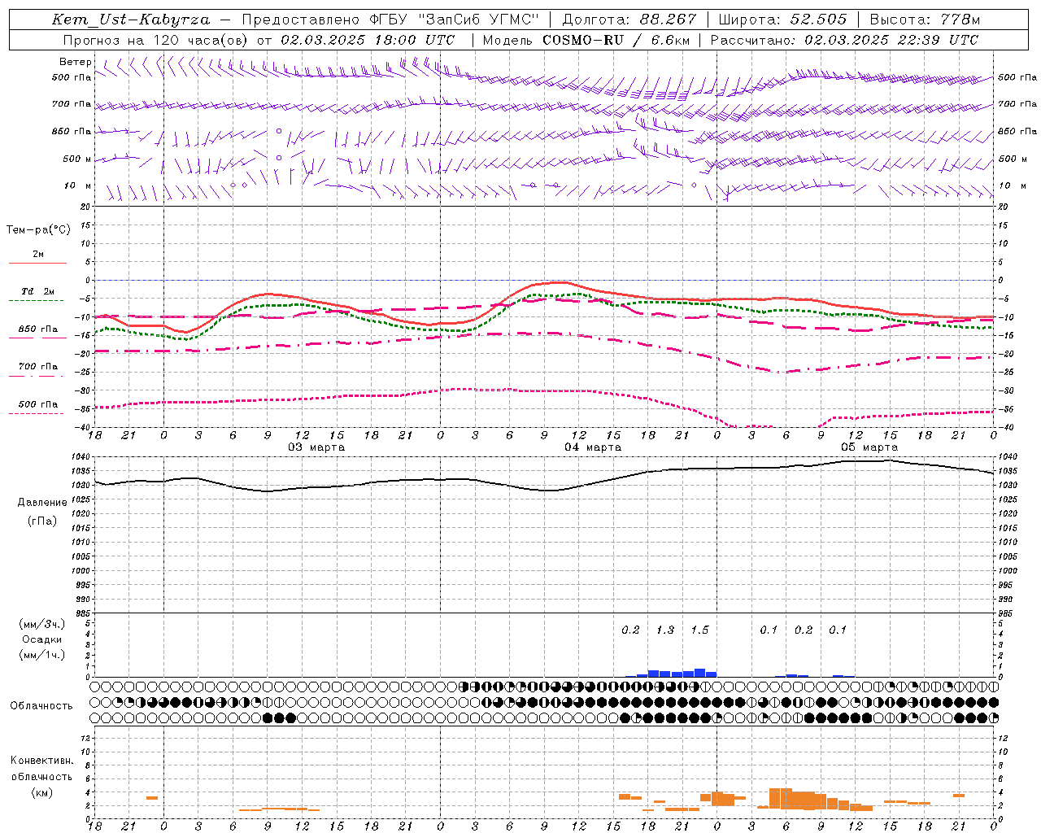The height and width of the screenshot is (833, 1041).
Task: Click the '500 м' wind level label on left
Action: pyautogui.click(x=78, y=159)
